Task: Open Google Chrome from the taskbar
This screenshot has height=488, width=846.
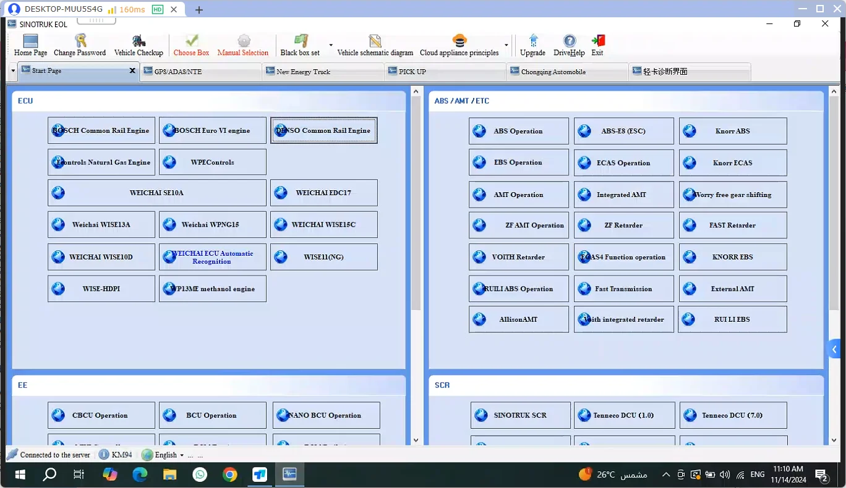Action: pos(229,474)
